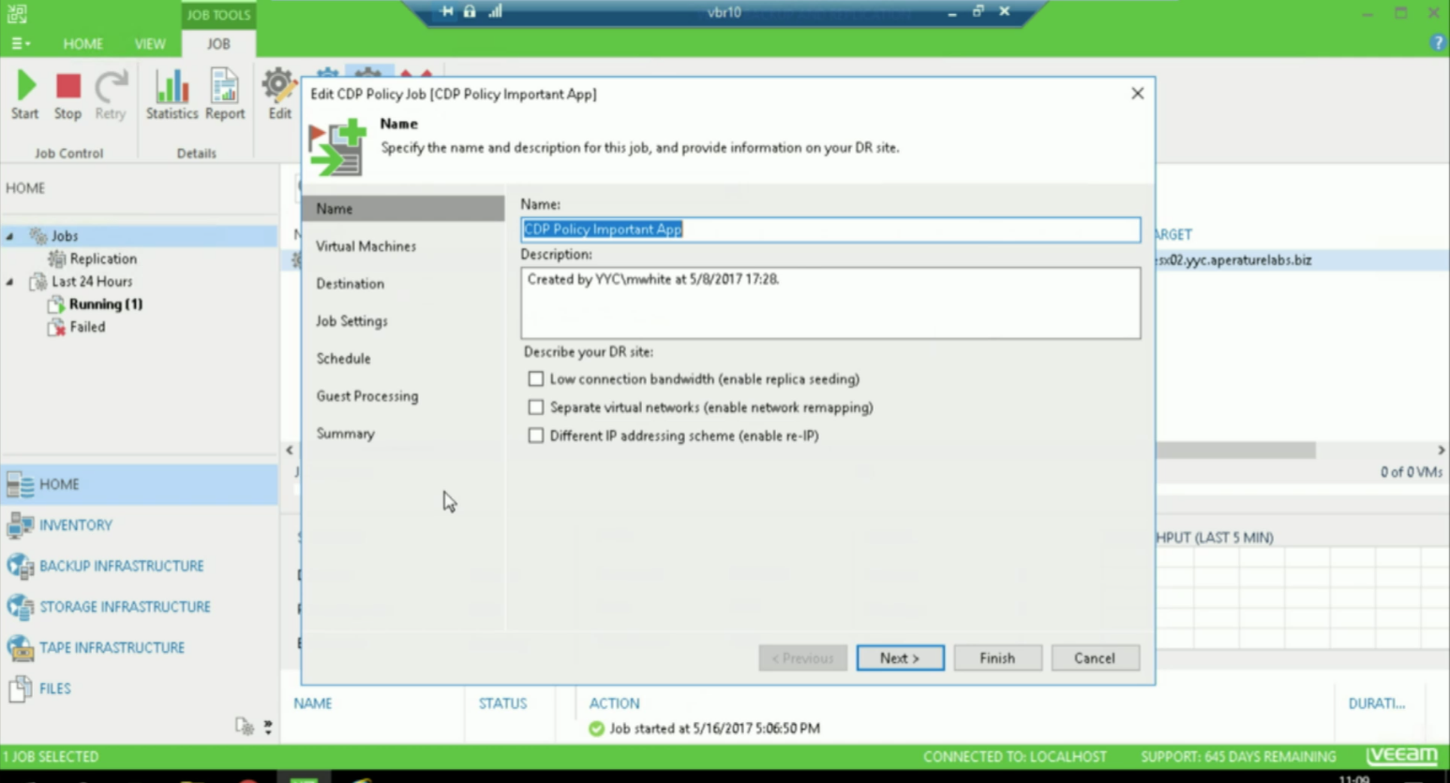
Task: Click the esx02.yyc.aperaturelabs.biz target cell
Action: click(1234, 260)
